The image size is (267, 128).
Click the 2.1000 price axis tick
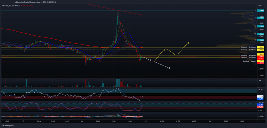tap(261, 75)
